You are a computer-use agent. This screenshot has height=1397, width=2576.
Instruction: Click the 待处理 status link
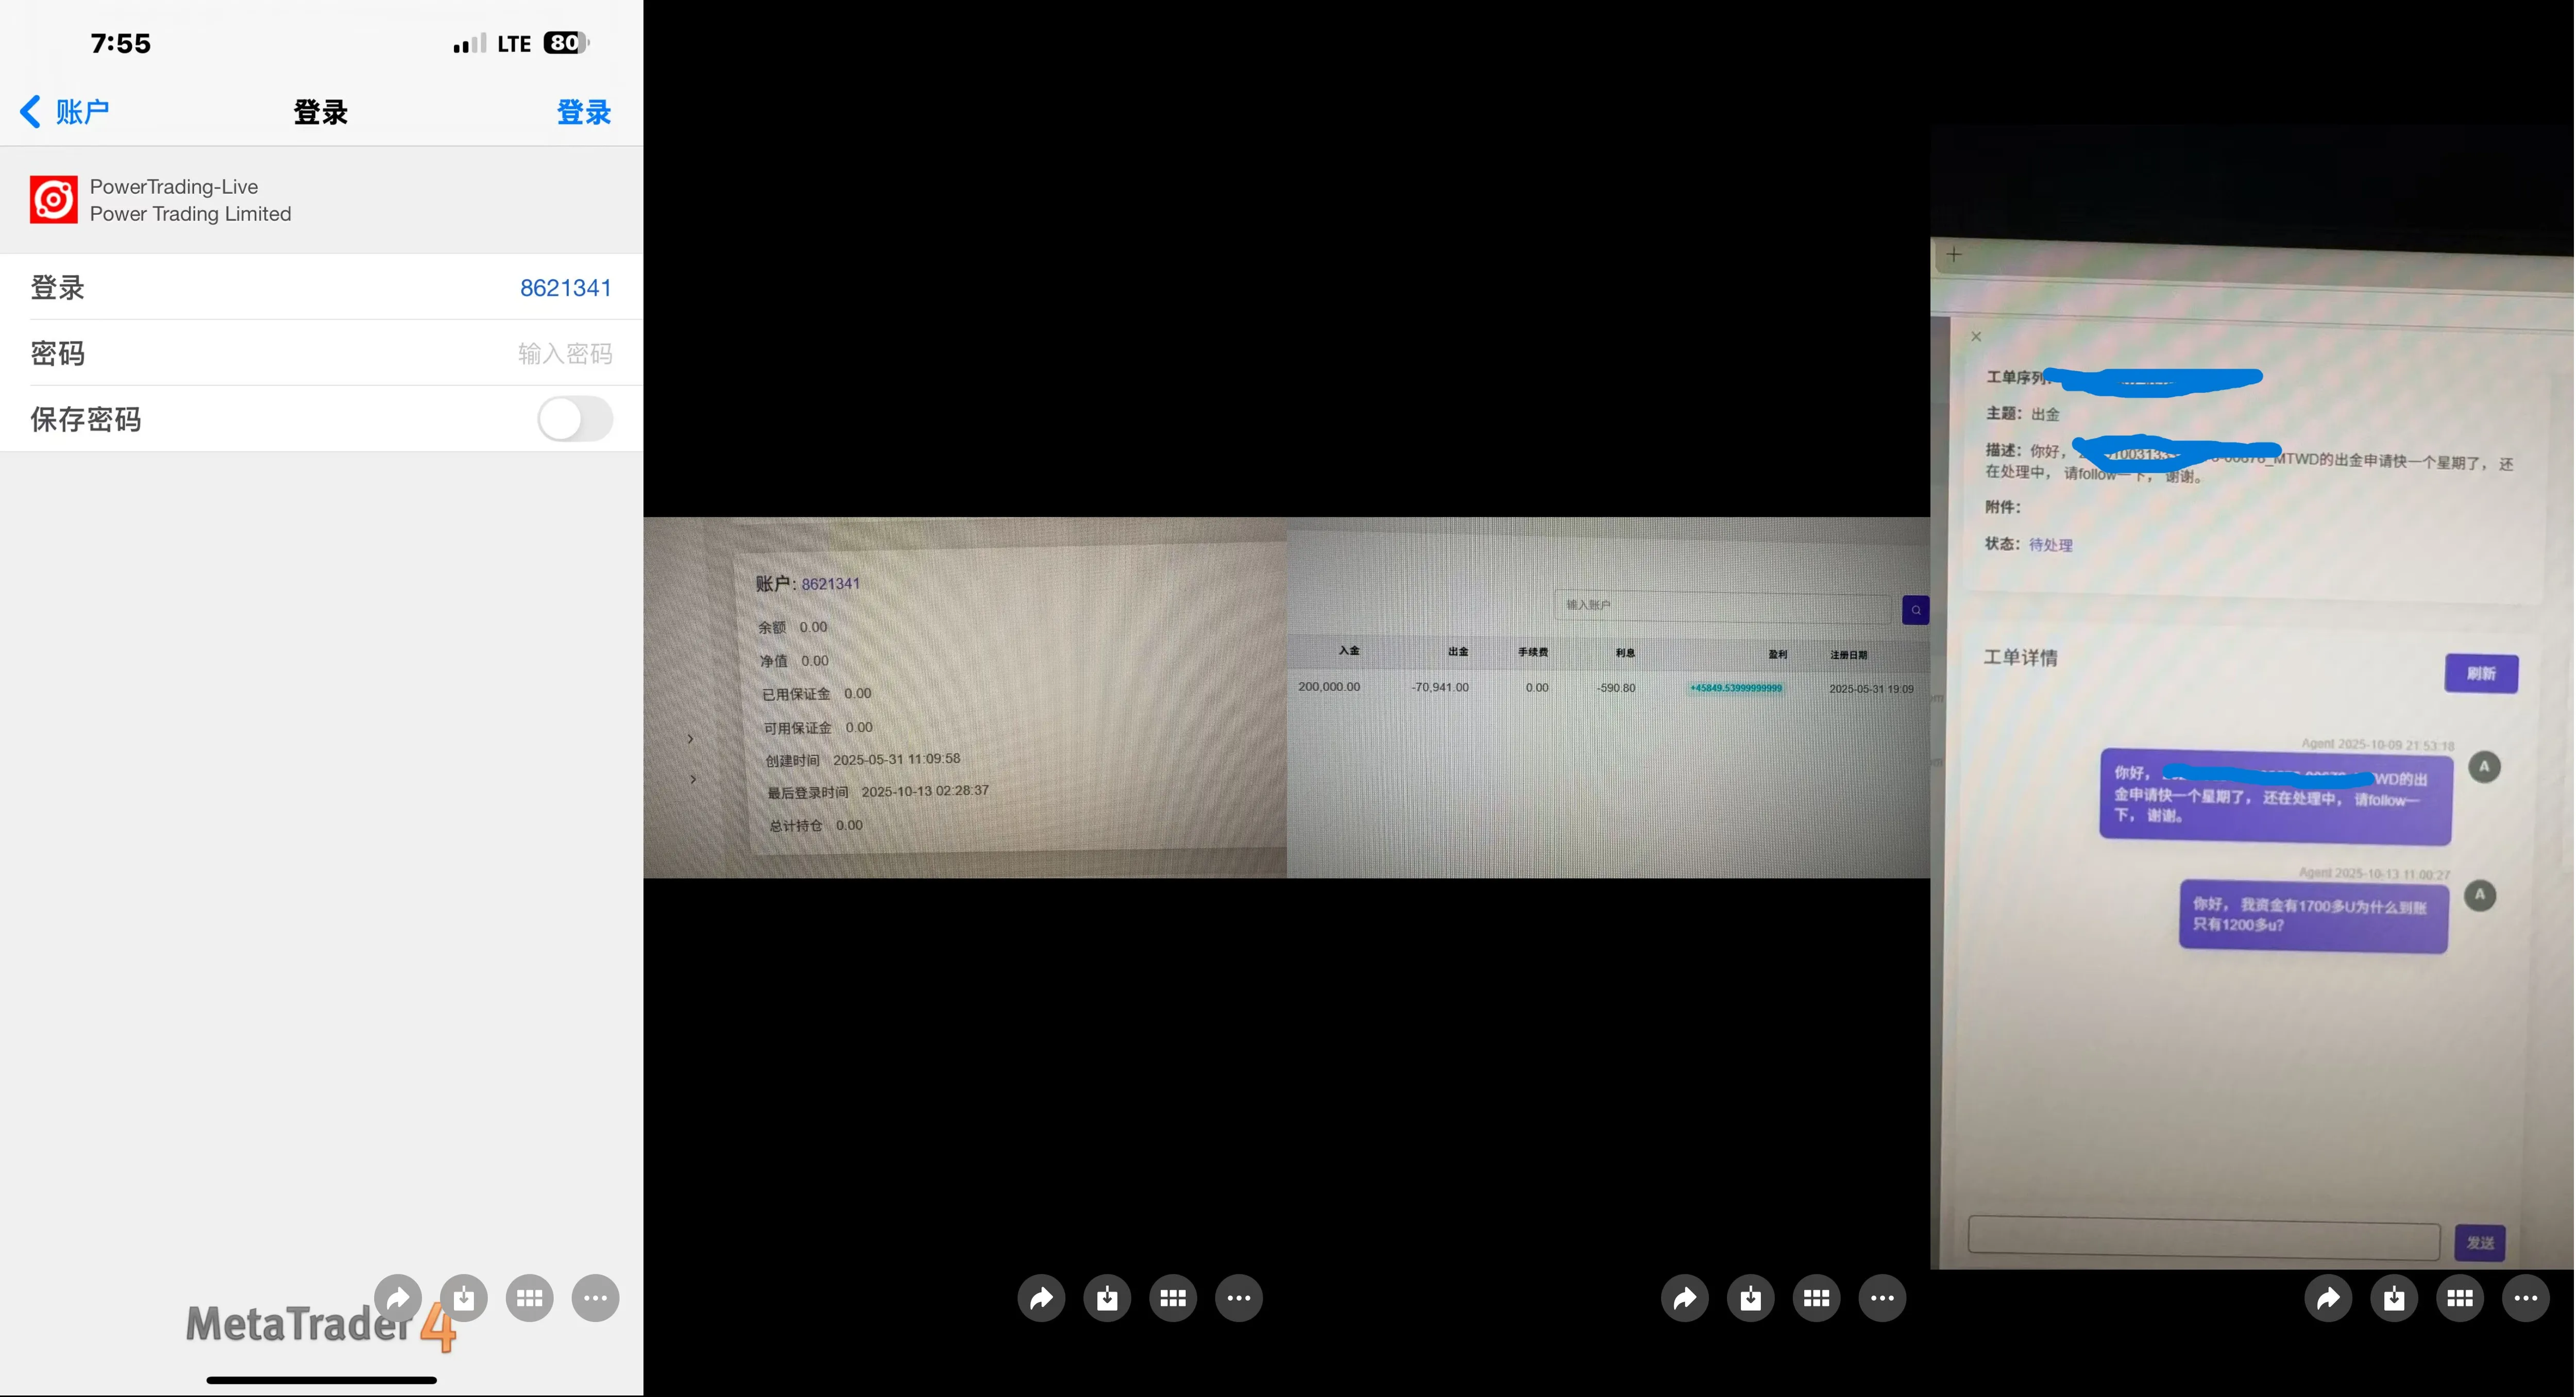(x=2050, y=545)
